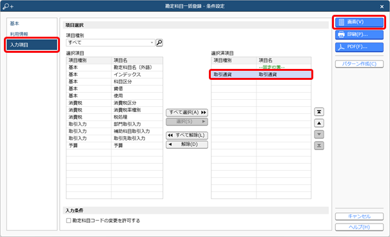This screenshot has height=237, width=390.
Task: Select the 部門取引入力 row
Action: pyautogui.click(x=114, y=124)
